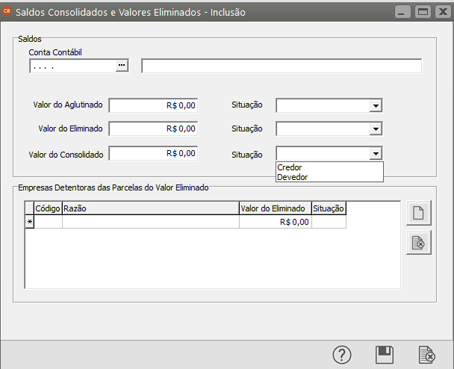Save the record with the floppy disk icon
Screen dimensions: 454x369
pyautogui.click(x=385, y=354)
